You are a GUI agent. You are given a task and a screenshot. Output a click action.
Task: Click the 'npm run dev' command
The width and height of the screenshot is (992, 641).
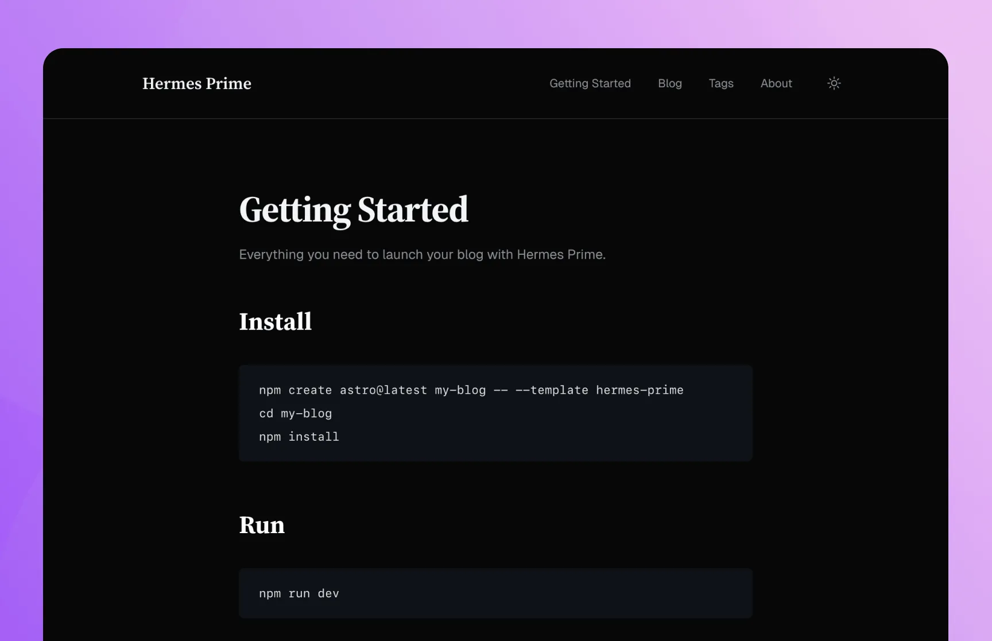tap(299, 593)
